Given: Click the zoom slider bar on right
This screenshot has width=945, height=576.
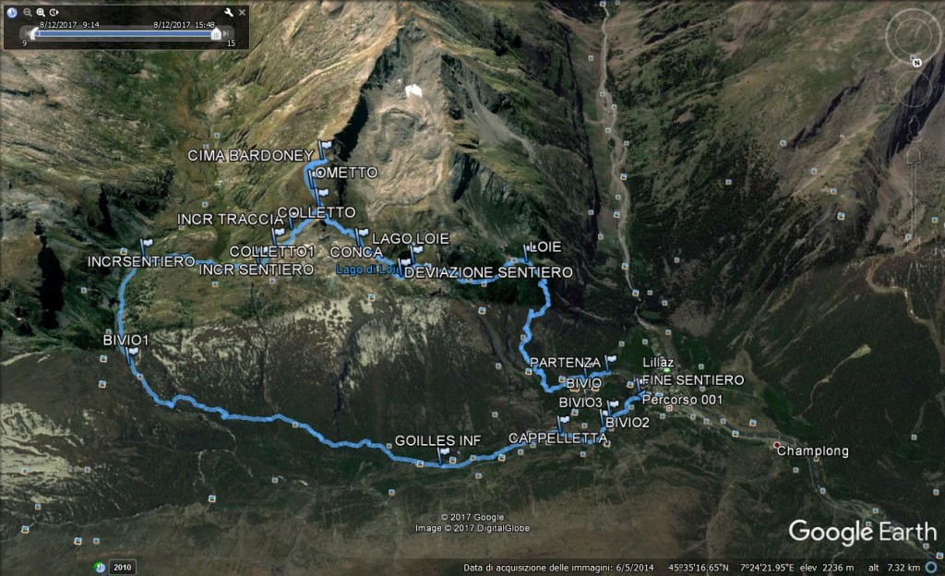Looking at the screenshot, I should [914, 198].
